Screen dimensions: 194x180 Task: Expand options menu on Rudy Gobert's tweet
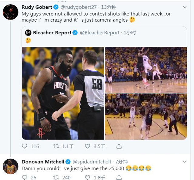pyautogui.click(x=185, y=7)
